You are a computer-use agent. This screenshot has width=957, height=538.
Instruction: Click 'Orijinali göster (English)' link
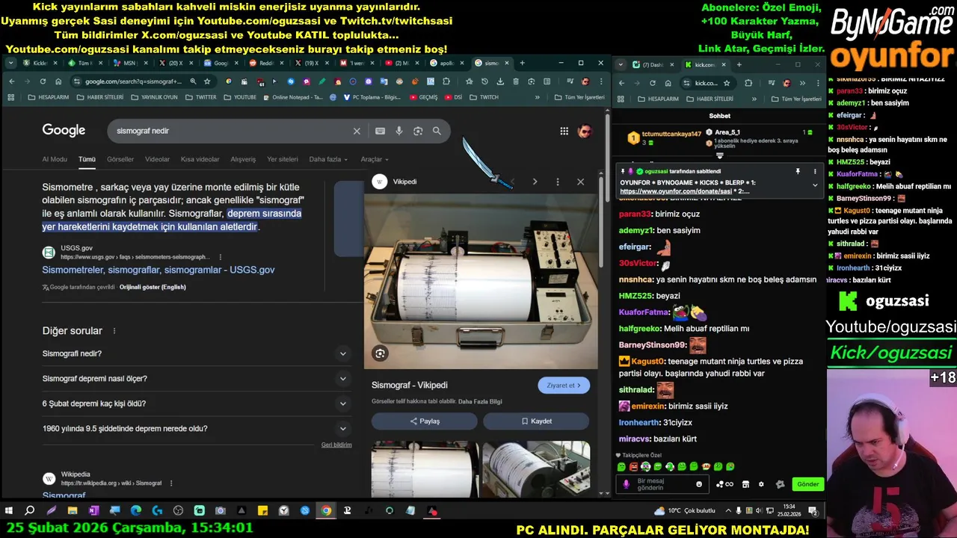click(x=153, y=287)
